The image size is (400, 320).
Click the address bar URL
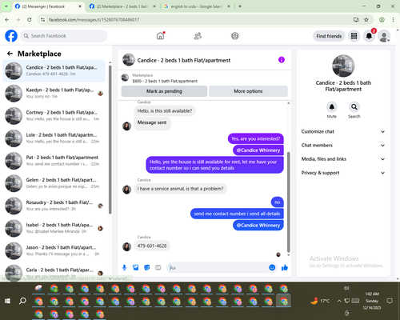point(94,20)
